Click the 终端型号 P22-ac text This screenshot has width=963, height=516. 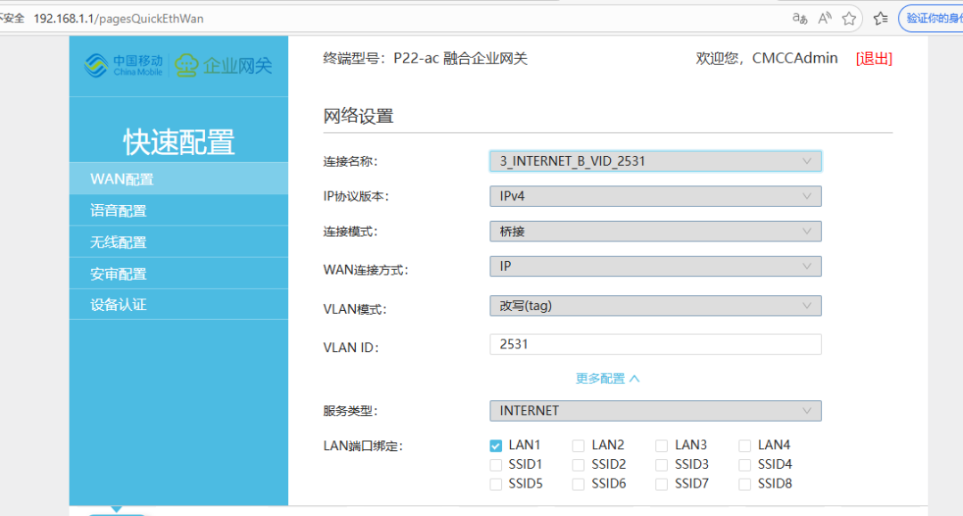(x=425, y=58)
